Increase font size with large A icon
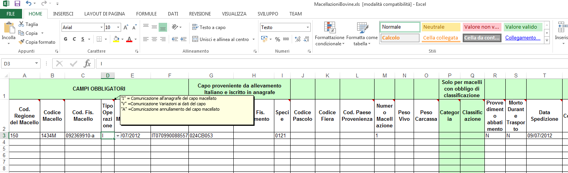 pos(126,27)
